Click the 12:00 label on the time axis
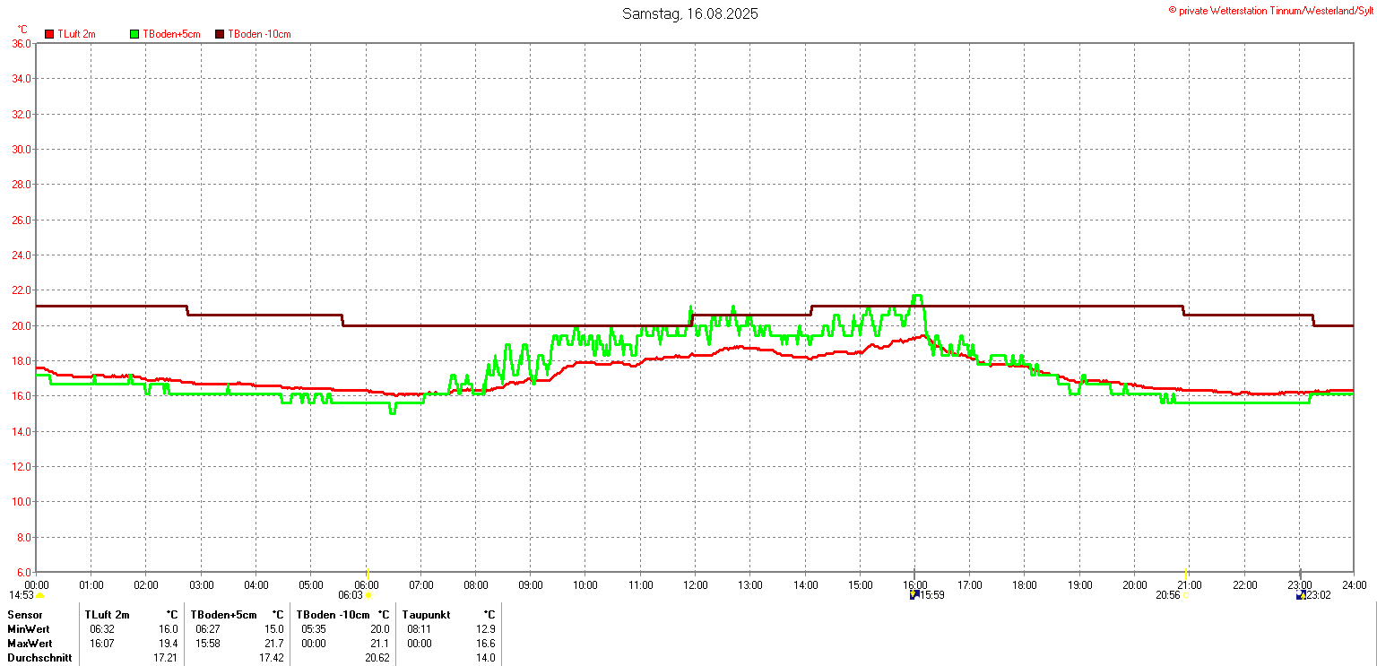The image size is (1377, 666). pos(695,585)
